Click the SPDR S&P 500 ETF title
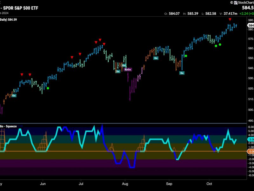 (21, 8)
